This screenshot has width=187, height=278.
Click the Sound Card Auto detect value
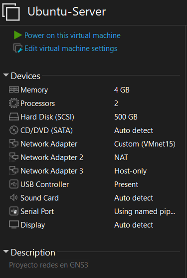[x=134, y=198]
